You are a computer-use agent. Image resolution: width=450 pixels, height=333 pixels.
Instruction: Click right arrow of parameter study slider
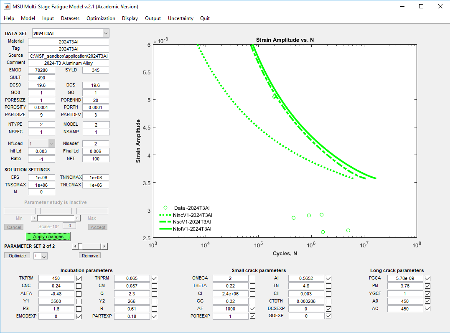coord(77,218)
